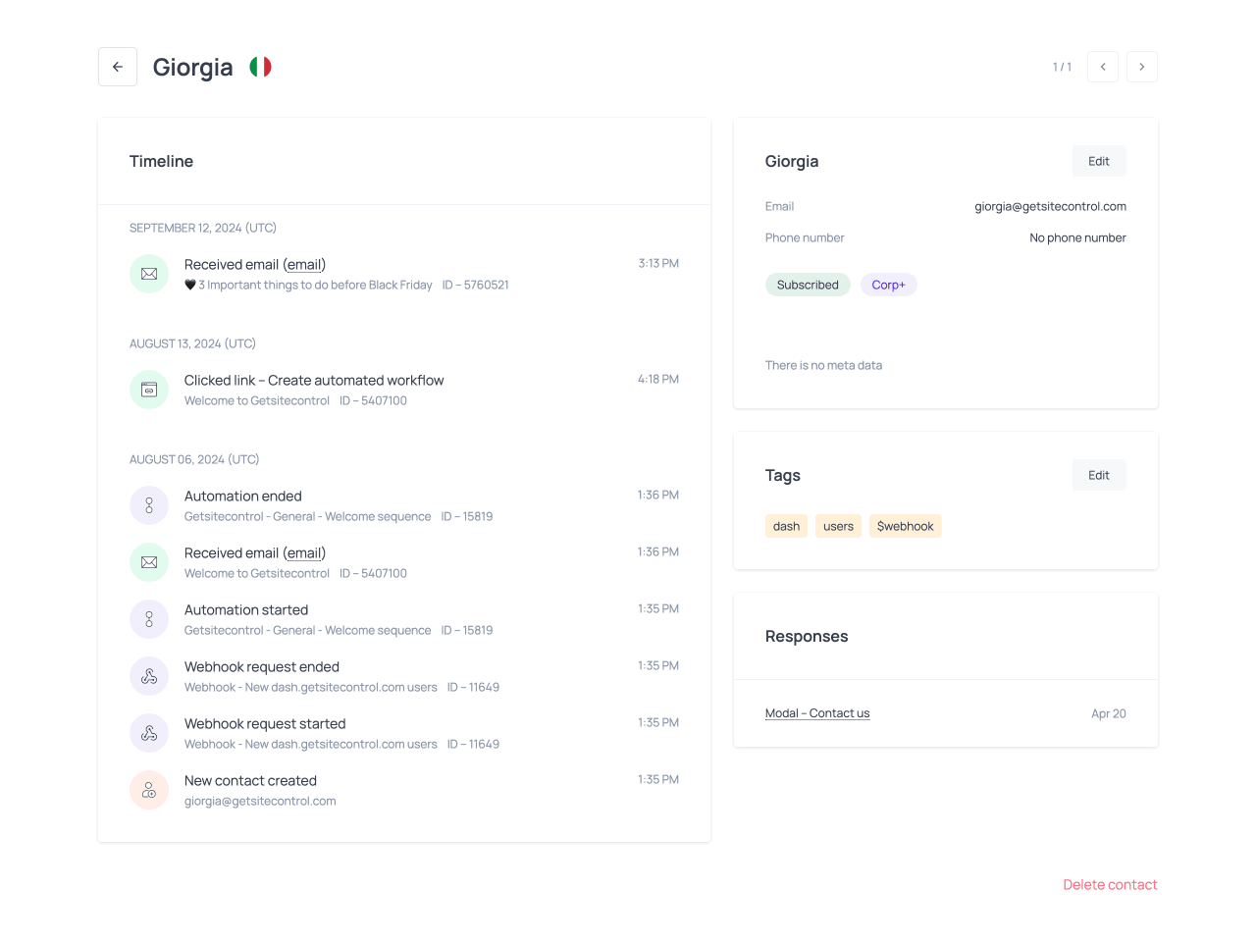Click envelope icon for September 12 email
The width and height of the screenshot is (1256, 942).
click(x=149, y=274)
